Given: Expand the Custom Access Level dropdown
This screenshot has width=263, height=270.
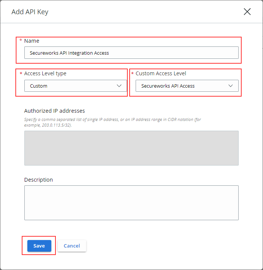Looking at the screenshot, I should tap(187, 86).
